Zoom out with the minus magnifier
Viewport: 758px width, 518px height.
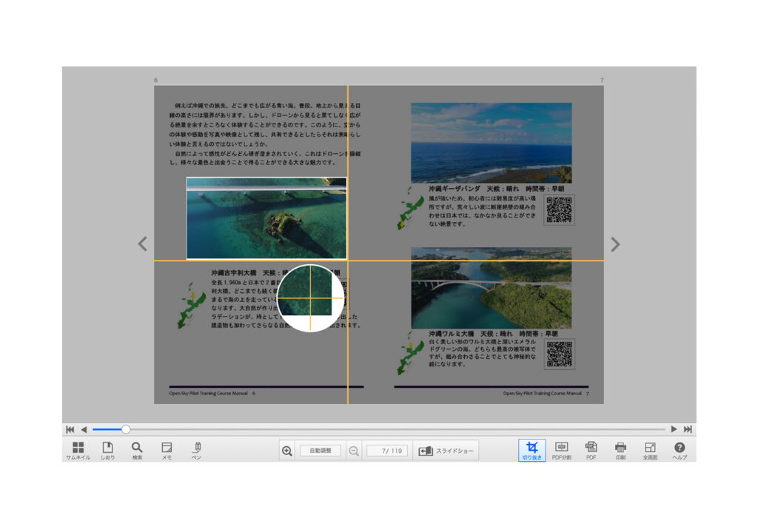click(354, 451)
